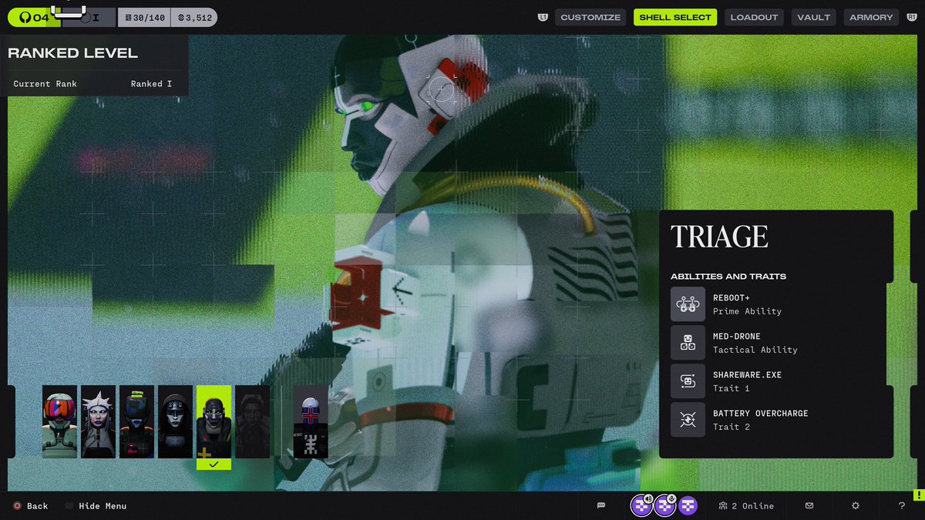Choose the shell with black helmet and green top
The width and height of the screenshot is (925, 520).
click(136, 422)
